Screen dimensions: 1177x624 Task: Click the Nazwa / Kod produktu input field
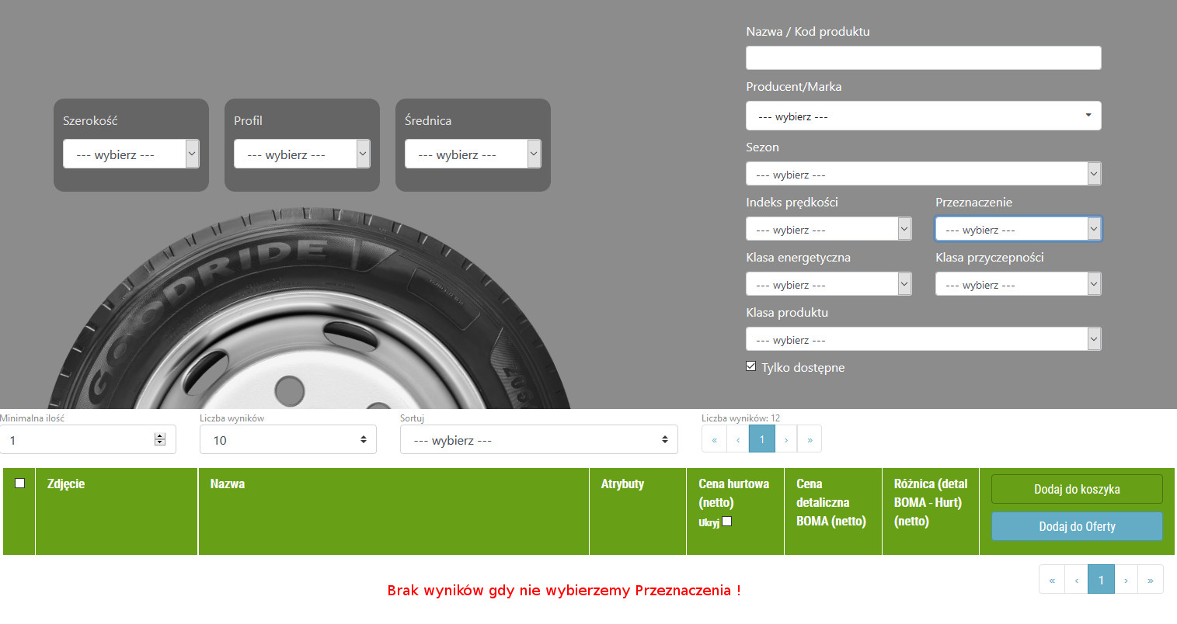pos(923,58)
